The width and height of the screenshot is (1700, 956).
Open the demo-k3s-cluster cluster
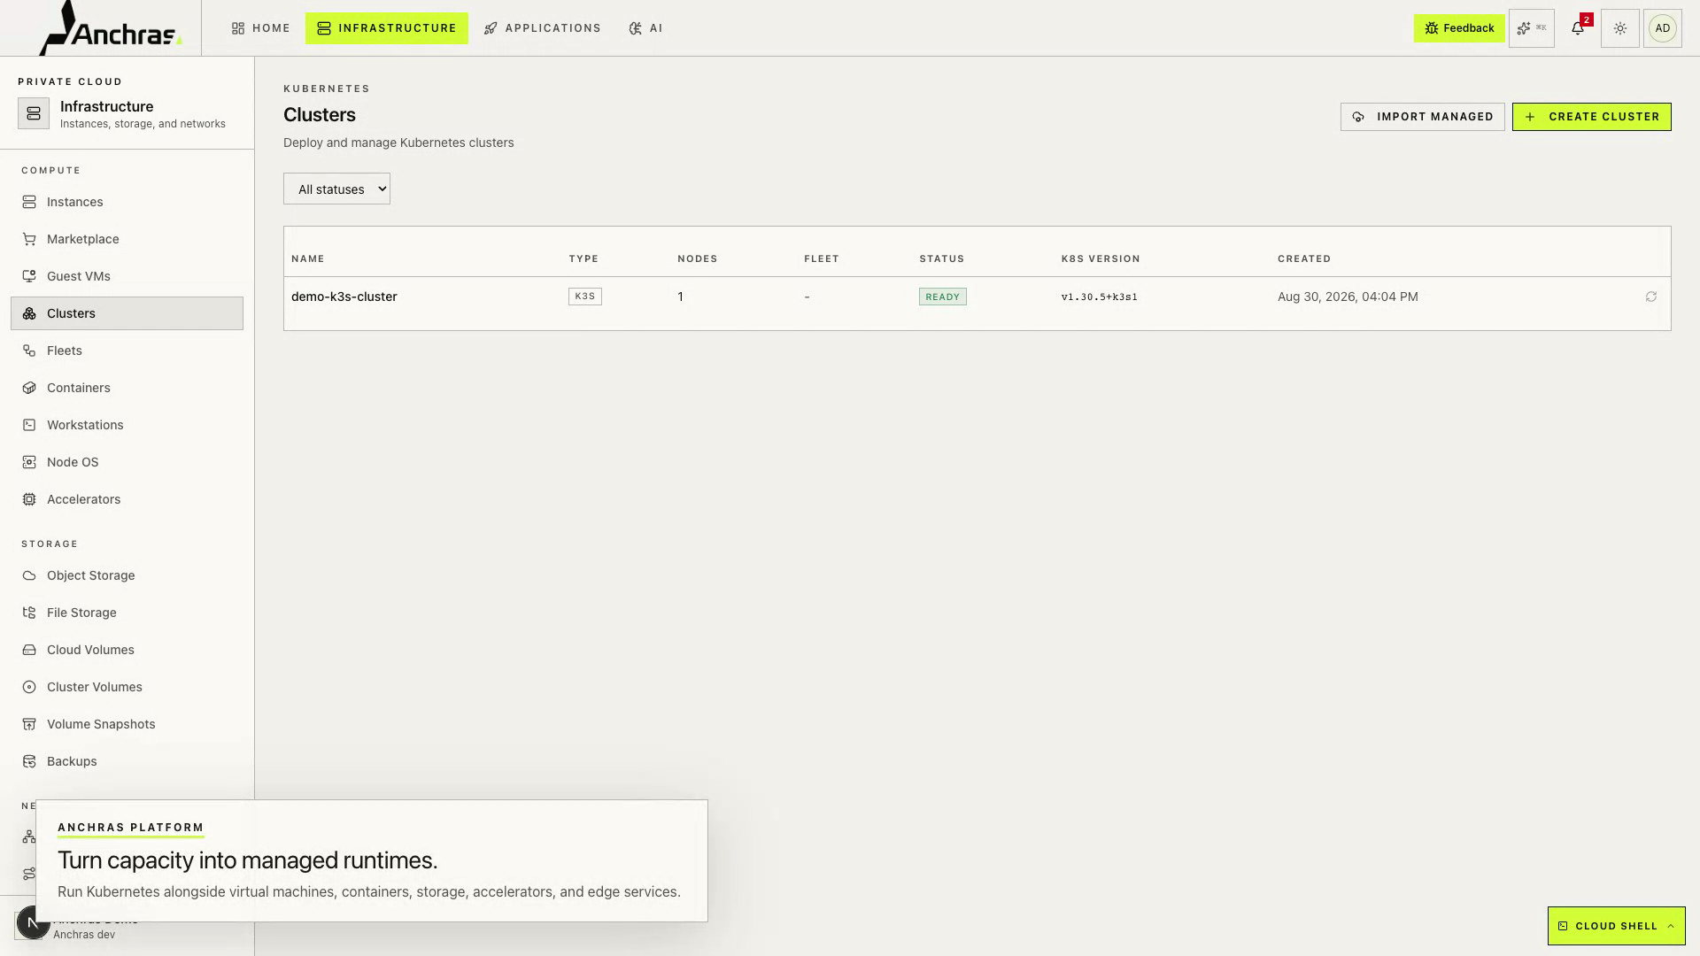click(x=344, y=297)
